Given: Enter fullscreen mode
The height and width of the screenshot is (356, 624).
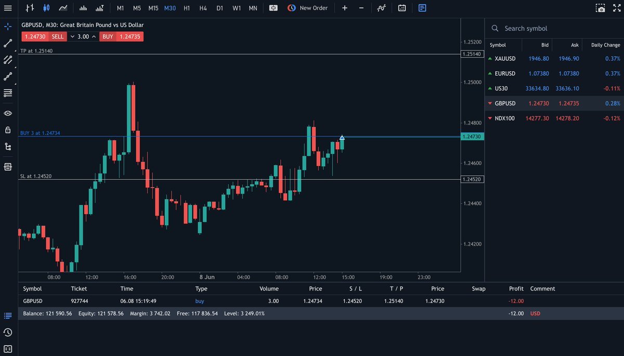Looking at the screenshot, I should click(616, 8).
